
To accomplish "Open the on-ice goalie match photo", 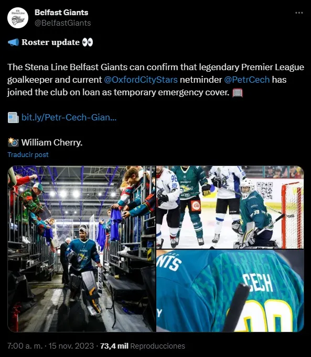I will click(x=230, y=207).
